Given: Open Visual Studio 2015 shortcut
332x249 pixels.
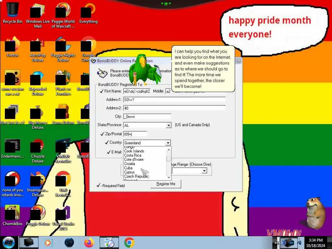Looking at the screenshot, I should click(63, 218).
